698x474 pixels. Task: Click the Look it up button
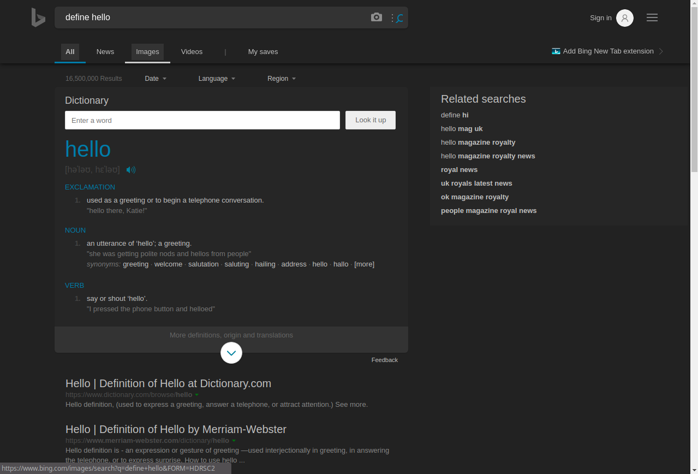[370, 120]
